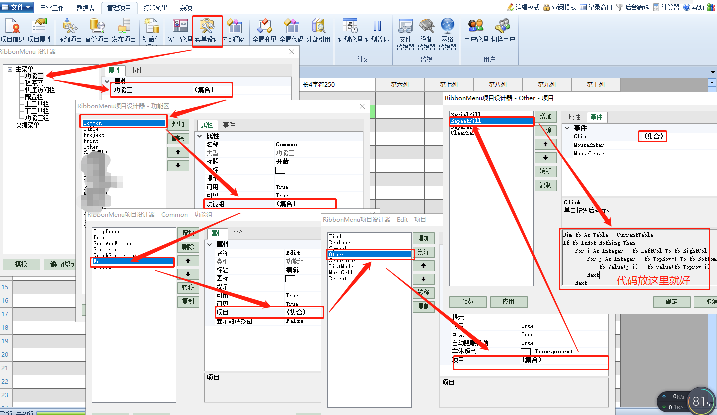
Task: Open 全局变量 from the ribbon
Action: [264, 31]
